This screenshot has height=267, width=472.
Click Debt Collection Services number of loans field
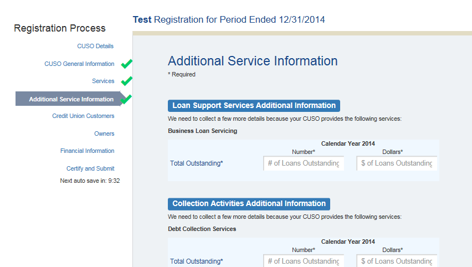(303, 261)
